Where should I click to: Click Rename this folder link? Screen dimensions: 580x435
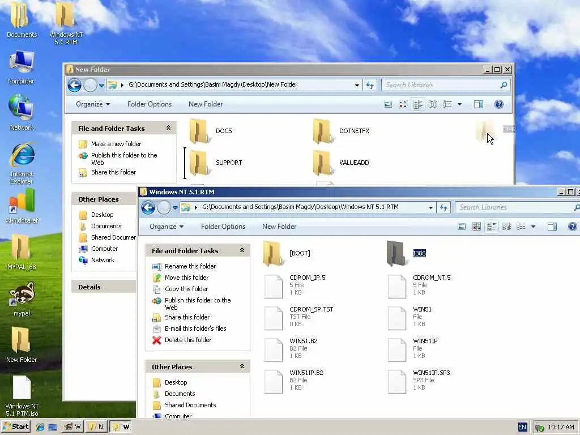pos(190,266)
